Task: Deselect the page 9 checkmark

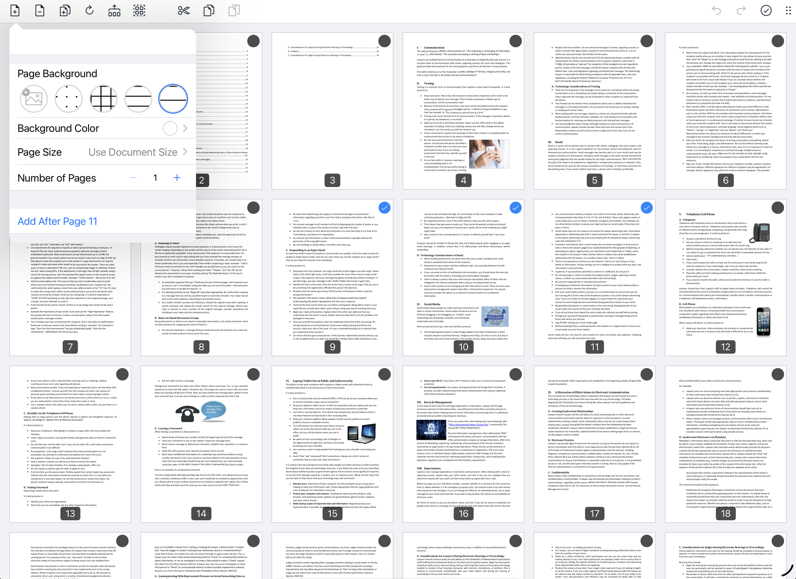Action: click(x=385, y=207)
